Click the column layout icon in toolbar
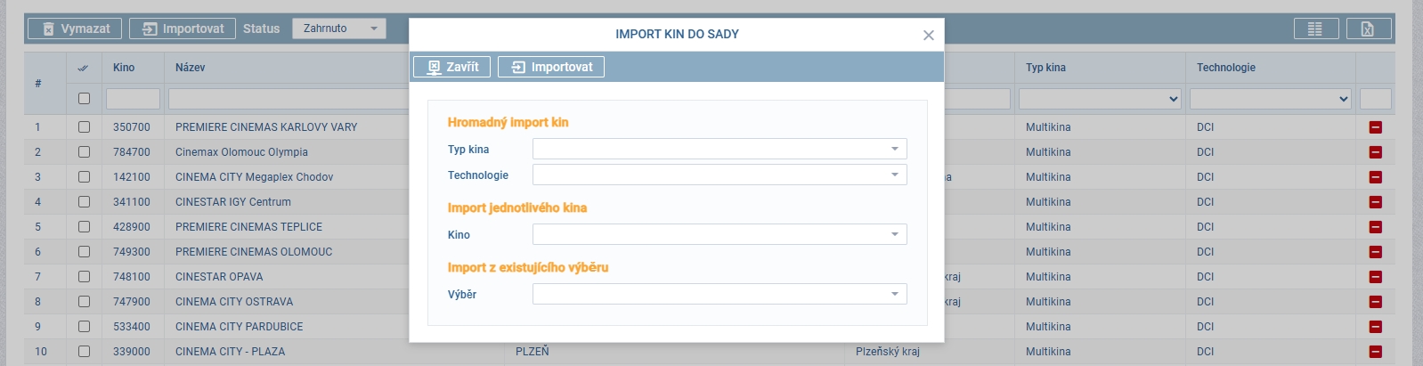Image resolution: width=1423 pixels, height=366 pixels. [x=1315, y=29]
